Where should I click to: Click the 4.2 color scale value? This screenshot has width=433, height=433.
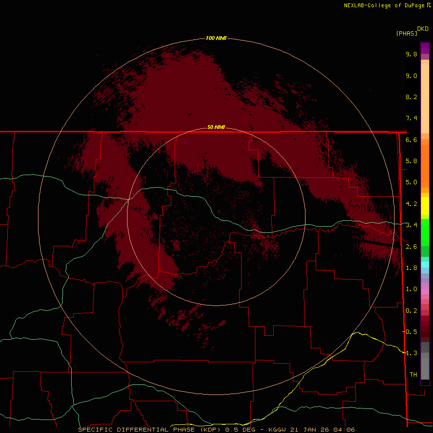[x=411, y=204]
